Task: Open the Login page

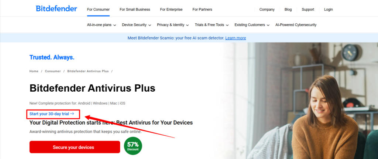Action: (x=328, y=9)
